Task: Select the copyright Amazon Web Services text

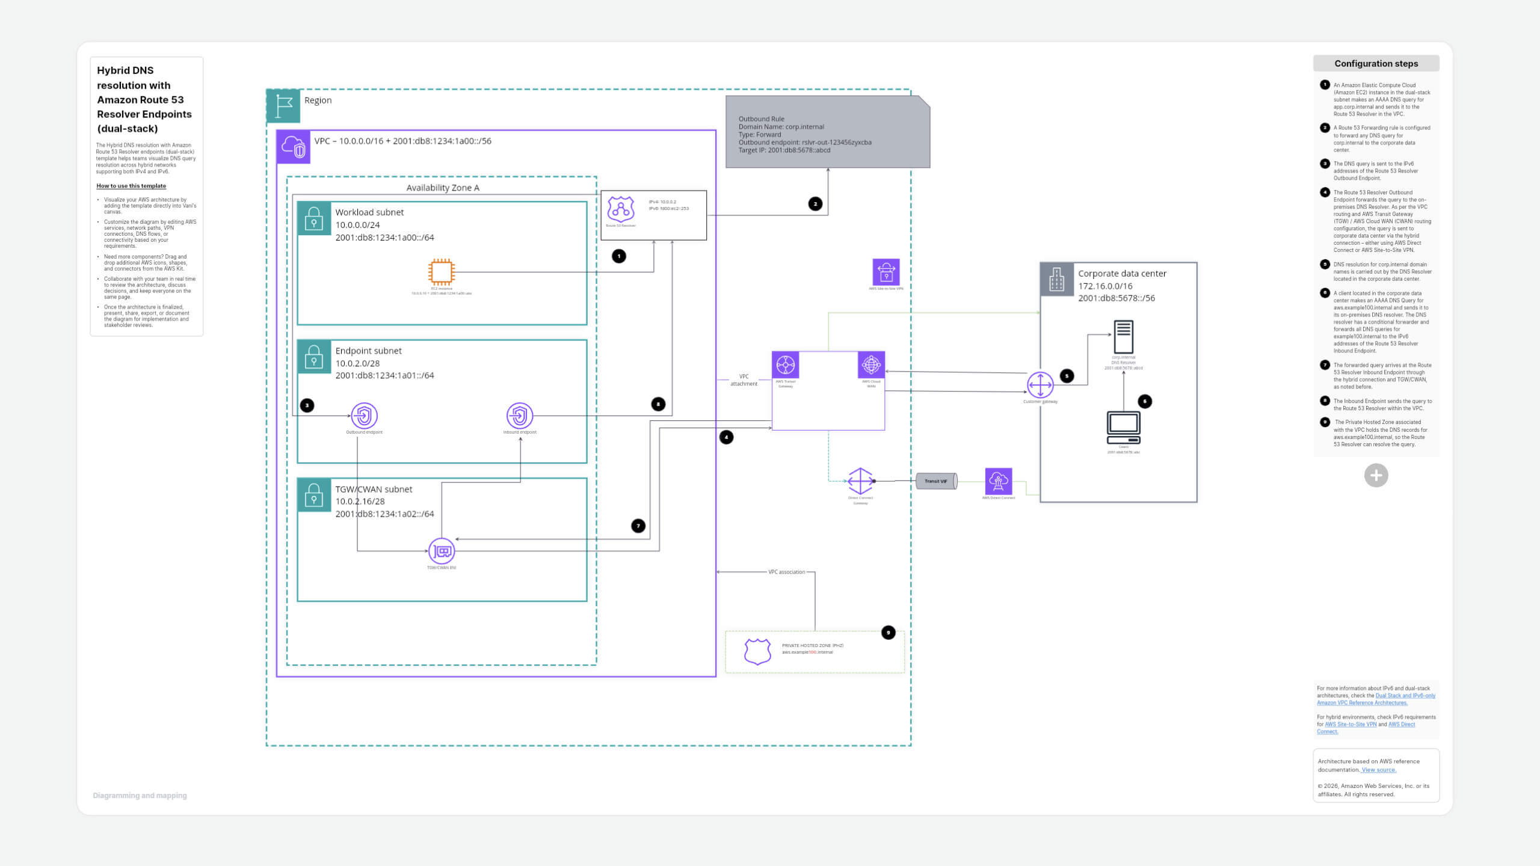Action: coord(1373,790)
